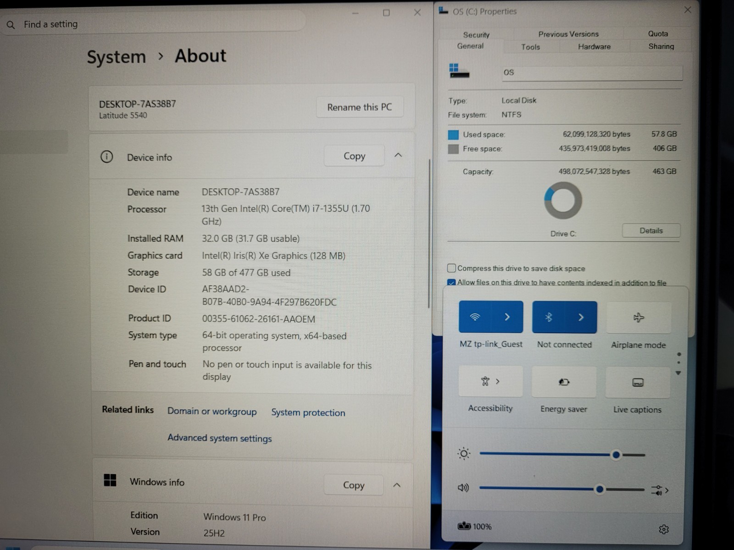Image resolution: width=734 pixels, height=550 pixels.
Task: Open the Quota tab
Action: coord(658,33)
